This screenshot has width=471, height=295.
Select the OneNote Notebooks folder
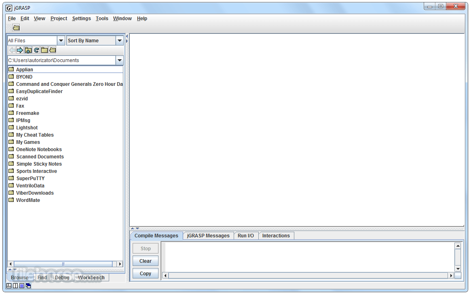(65, 150)
